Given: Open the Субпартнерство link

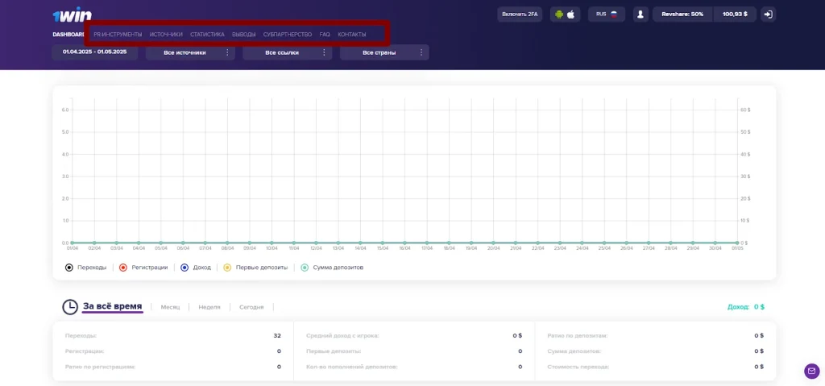Looking at the screenshot, I should tap(288, 35).
